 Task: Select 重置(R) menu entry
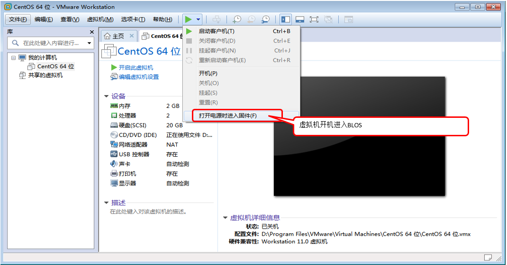242,103
